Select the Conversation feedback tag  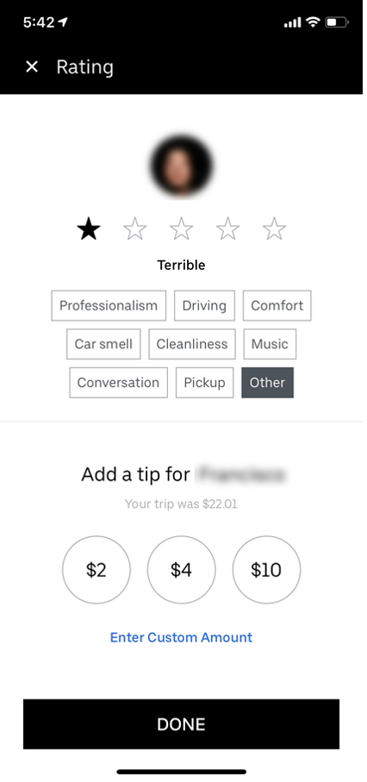click(119, 383)
